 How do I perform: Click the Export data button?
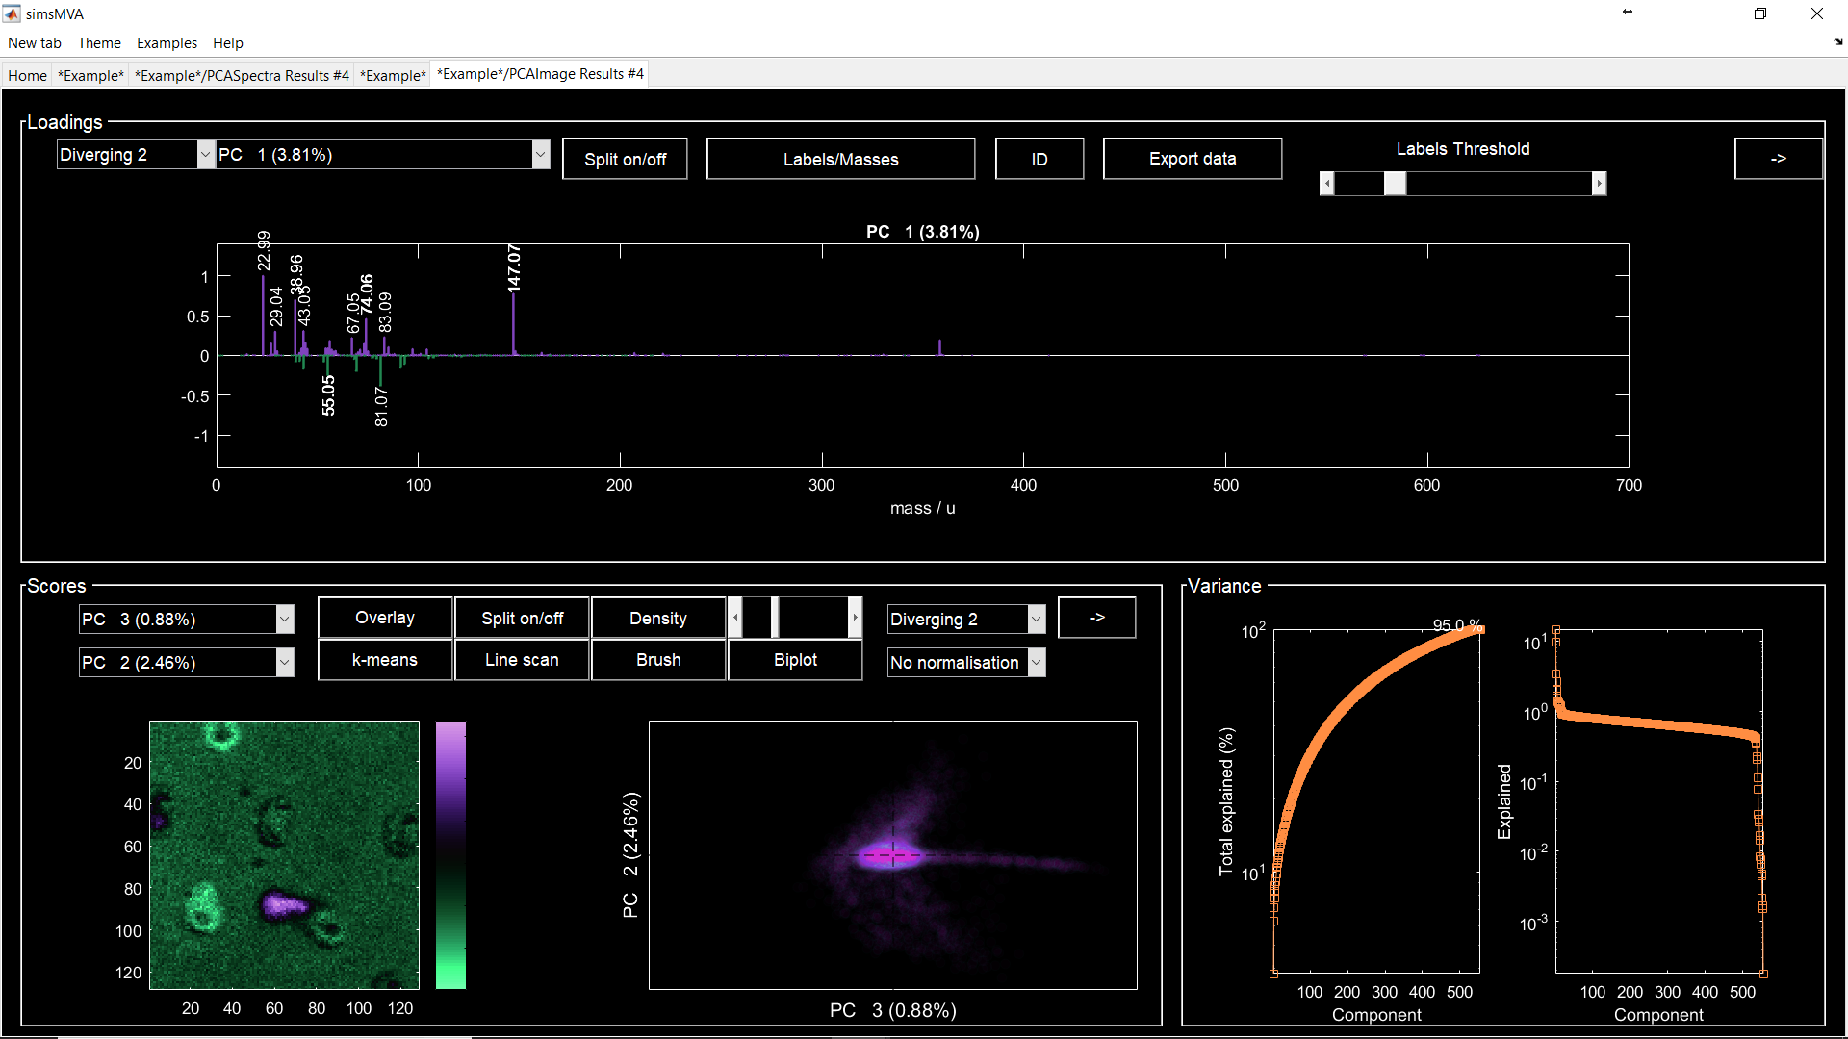pyautogui.click(x=1192, y=159)
